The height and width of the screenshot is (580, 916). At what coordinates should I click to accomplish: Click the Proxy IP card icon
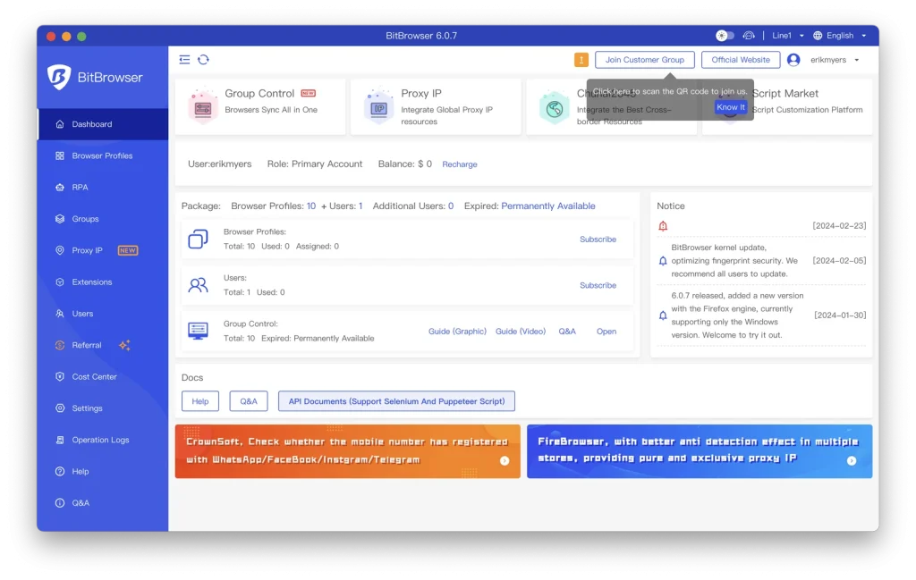pyautogui.click(x=378, y=107)
